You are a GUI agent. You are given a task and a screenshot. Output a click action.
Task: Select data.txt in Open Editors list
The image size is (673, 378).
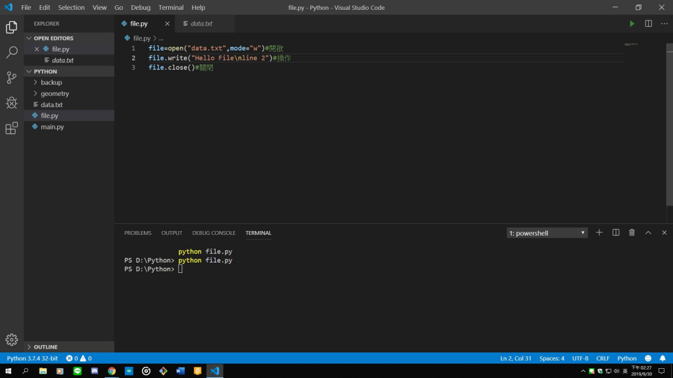coord(69,60)
